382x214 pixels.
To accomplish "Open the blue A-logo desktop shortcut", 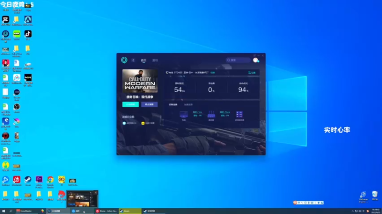I will click(x=28, y=19).
